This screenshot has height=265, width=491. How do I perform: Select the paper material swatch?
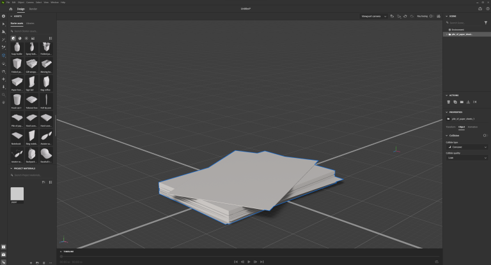tap(17, 194)
